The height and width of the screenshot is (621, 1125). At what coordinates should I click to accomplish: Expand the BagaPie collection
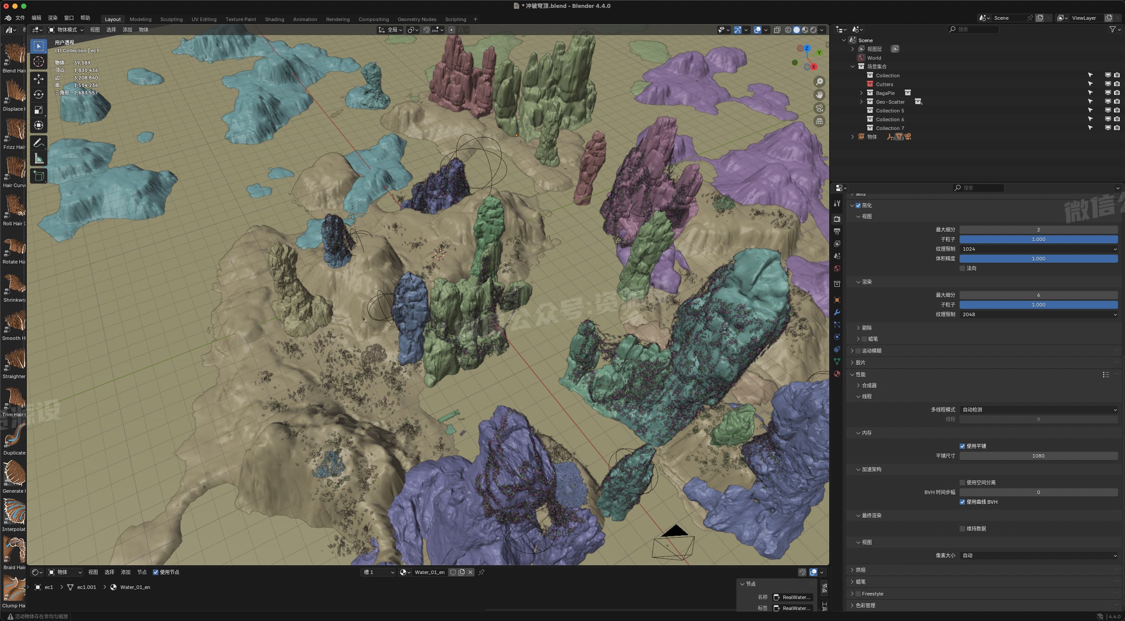[861, 93]
